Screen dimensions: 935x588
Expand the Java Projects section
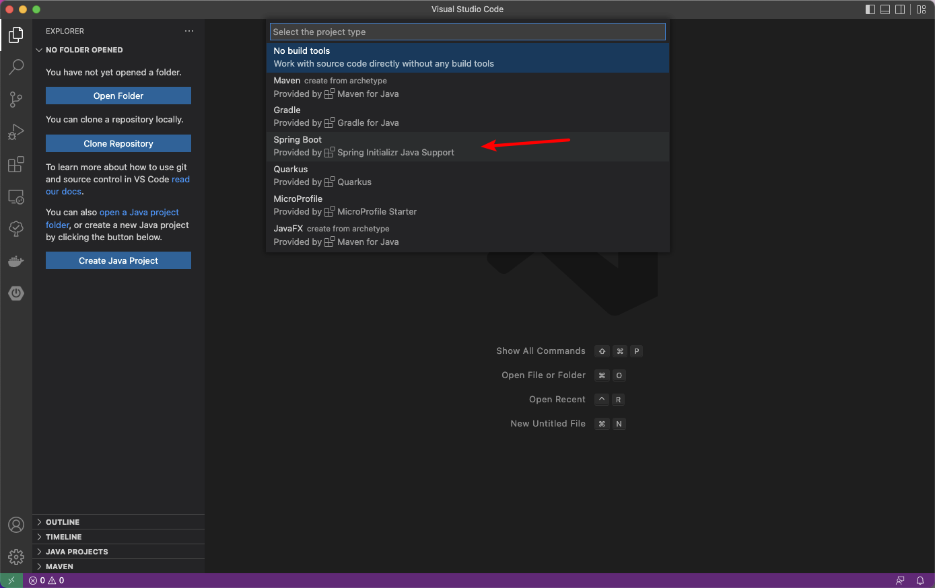[x=118, y=552]
